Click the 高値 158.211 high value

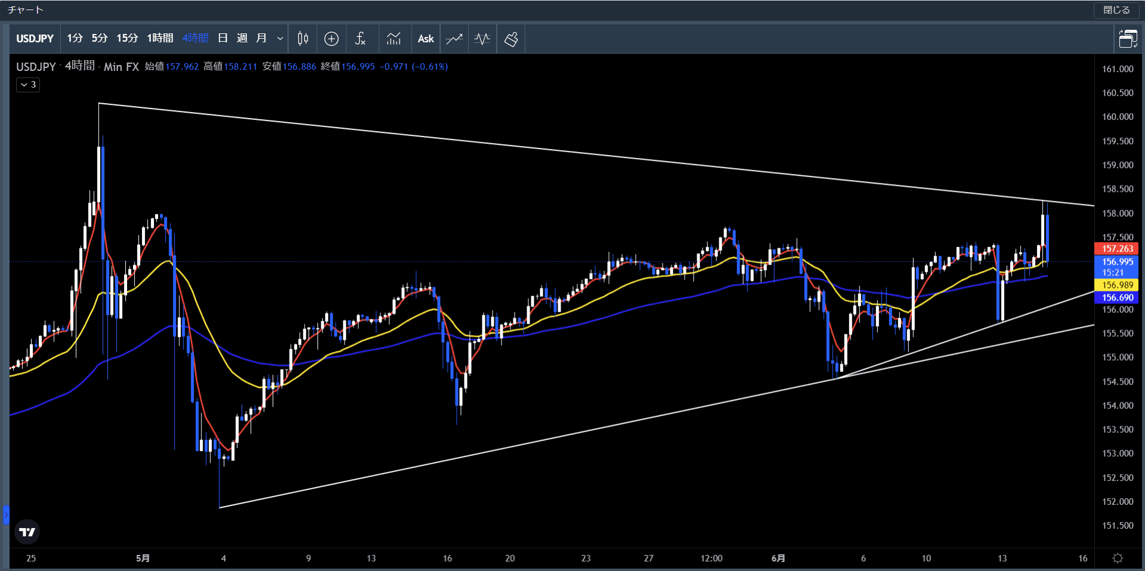click(230, 67)
